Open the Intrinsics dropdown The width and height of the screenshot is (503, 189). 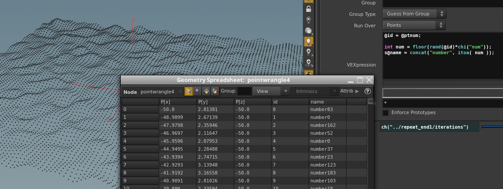click(x=315, y=91)
